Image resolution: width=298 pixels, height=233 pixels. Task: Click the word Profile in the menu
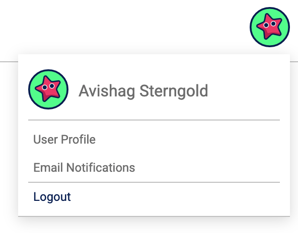click(x=79, y=140)
